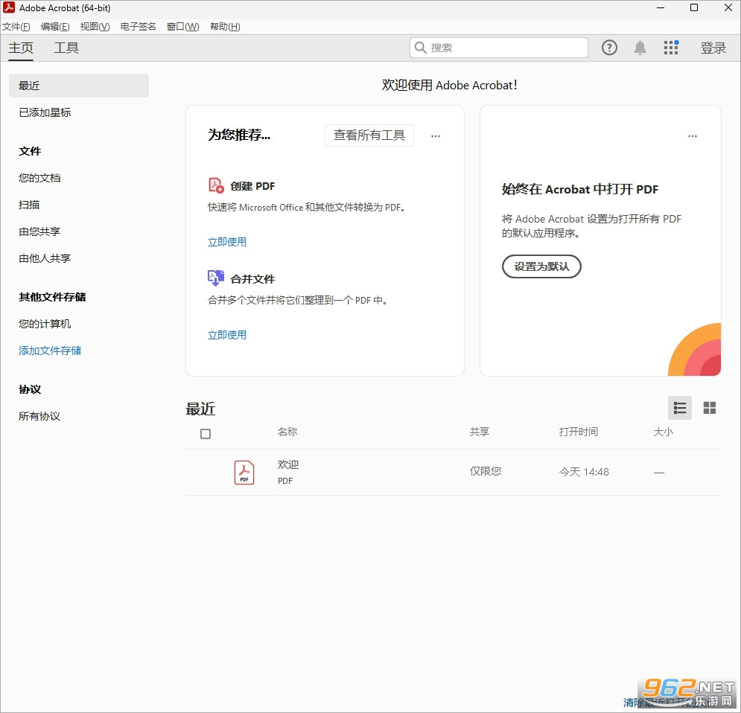Click the 创建 PDF heading

(x=252, y=186)
